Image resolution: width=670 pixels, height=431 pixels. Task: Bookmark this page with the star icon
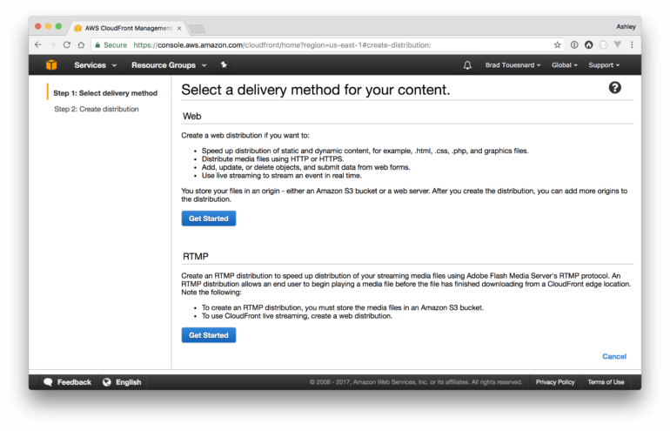tap(557, 45)
